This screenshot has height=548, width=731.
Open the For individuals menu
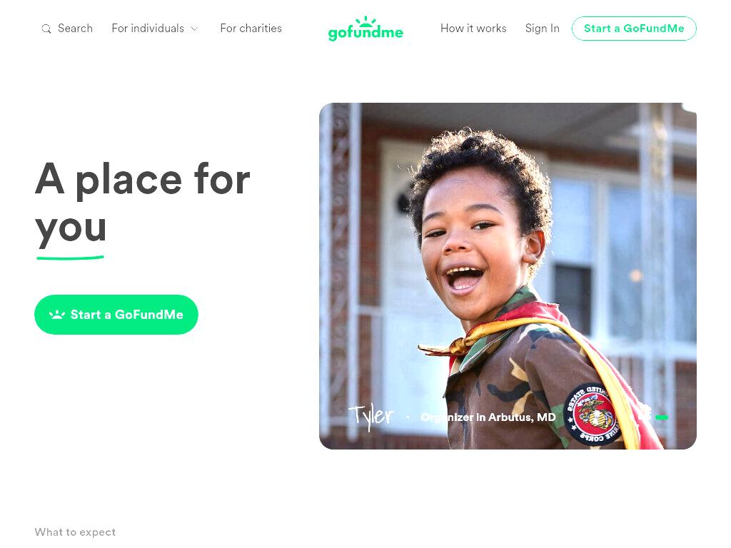point(155,29)
